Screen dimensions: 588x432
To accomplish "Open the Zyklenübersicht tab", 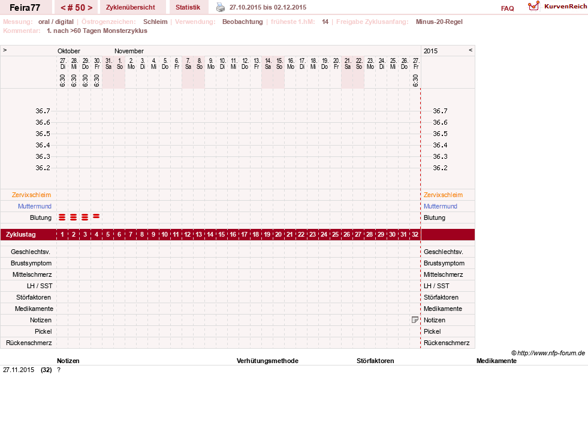I will pos(131,7).
